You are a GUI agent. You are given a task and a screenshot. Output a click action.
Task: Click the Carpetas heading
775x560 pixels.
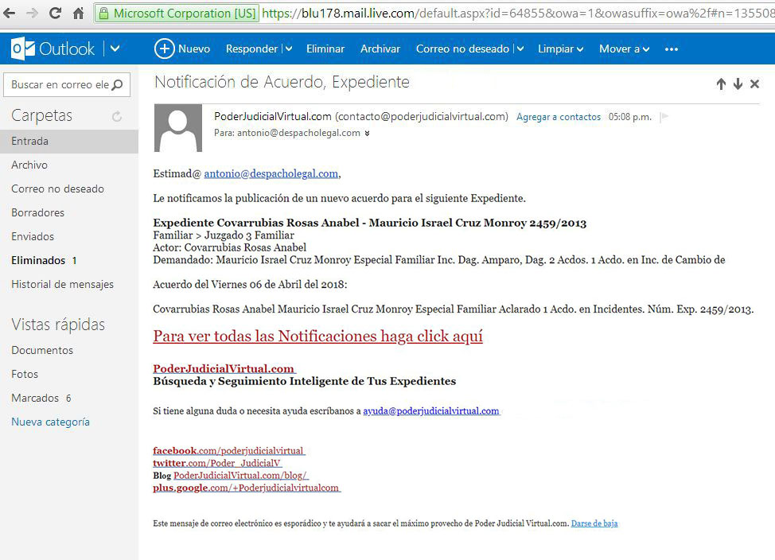[x=41, y=115]
